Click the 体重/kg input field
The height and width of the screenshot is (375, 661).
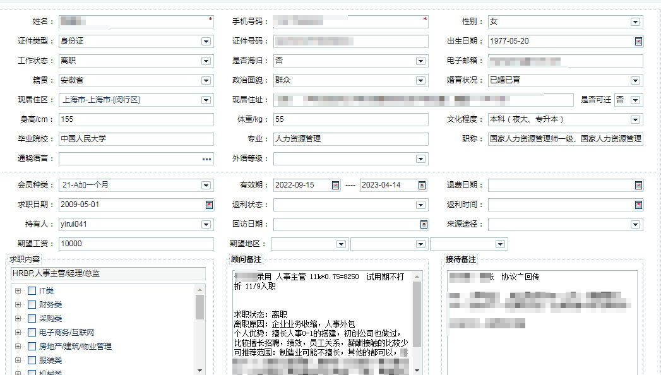coord(351,120)
